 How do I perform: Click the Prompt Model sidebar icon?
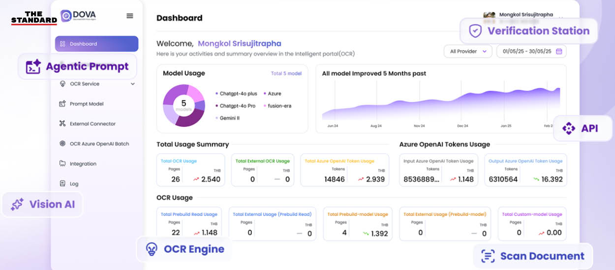pyautogui.click(x=62, y=104)
